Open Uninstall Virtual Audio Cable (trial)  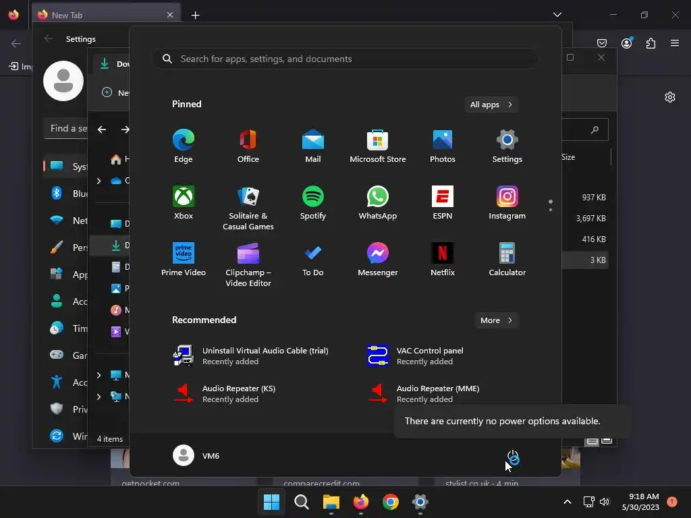[x=251, y=356]
